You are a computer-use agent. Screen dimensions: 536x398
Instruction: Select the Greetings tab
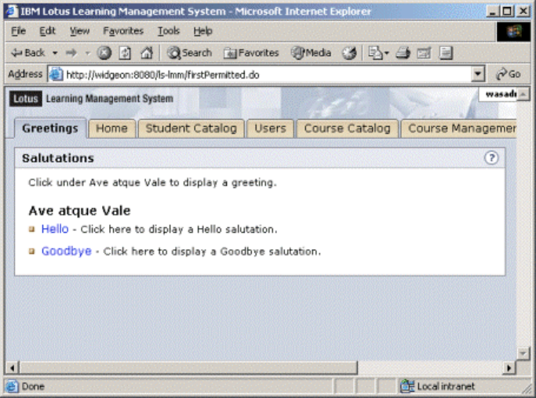[50, 128]
